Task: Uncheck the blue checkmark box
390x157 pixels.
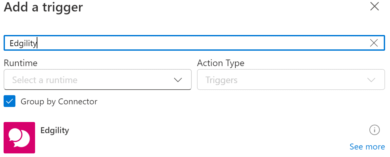Action: click(10, 101)
